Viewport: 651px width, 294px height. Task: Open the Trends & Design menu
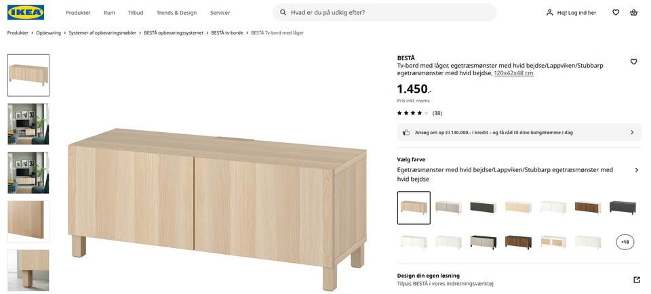(x=176, y=13)
